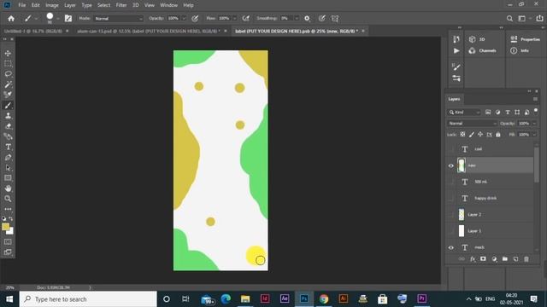Hide the 'mock' text layer
Screen dimensions: 547x307
click(450, 247)
